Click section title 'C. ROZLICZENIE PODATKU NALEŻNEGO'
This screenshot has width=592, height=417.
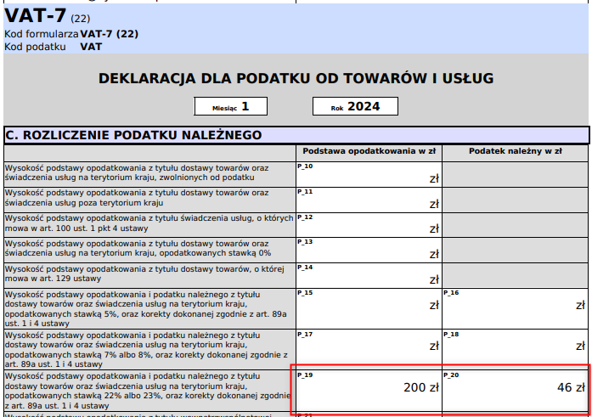[x=133, y=135]
